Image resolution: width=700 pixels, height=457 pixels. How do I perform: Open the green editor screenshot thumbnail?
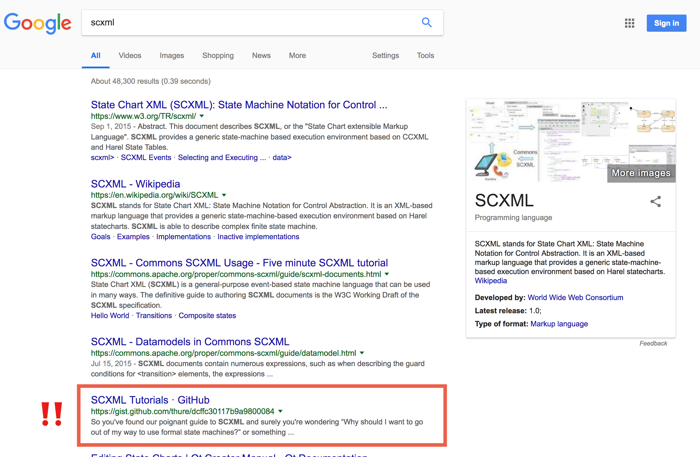pyautogui.click(x=604, y=119)
